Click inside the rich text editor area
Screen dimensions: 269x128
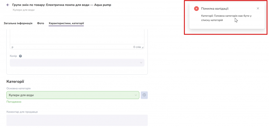point(77,37)
